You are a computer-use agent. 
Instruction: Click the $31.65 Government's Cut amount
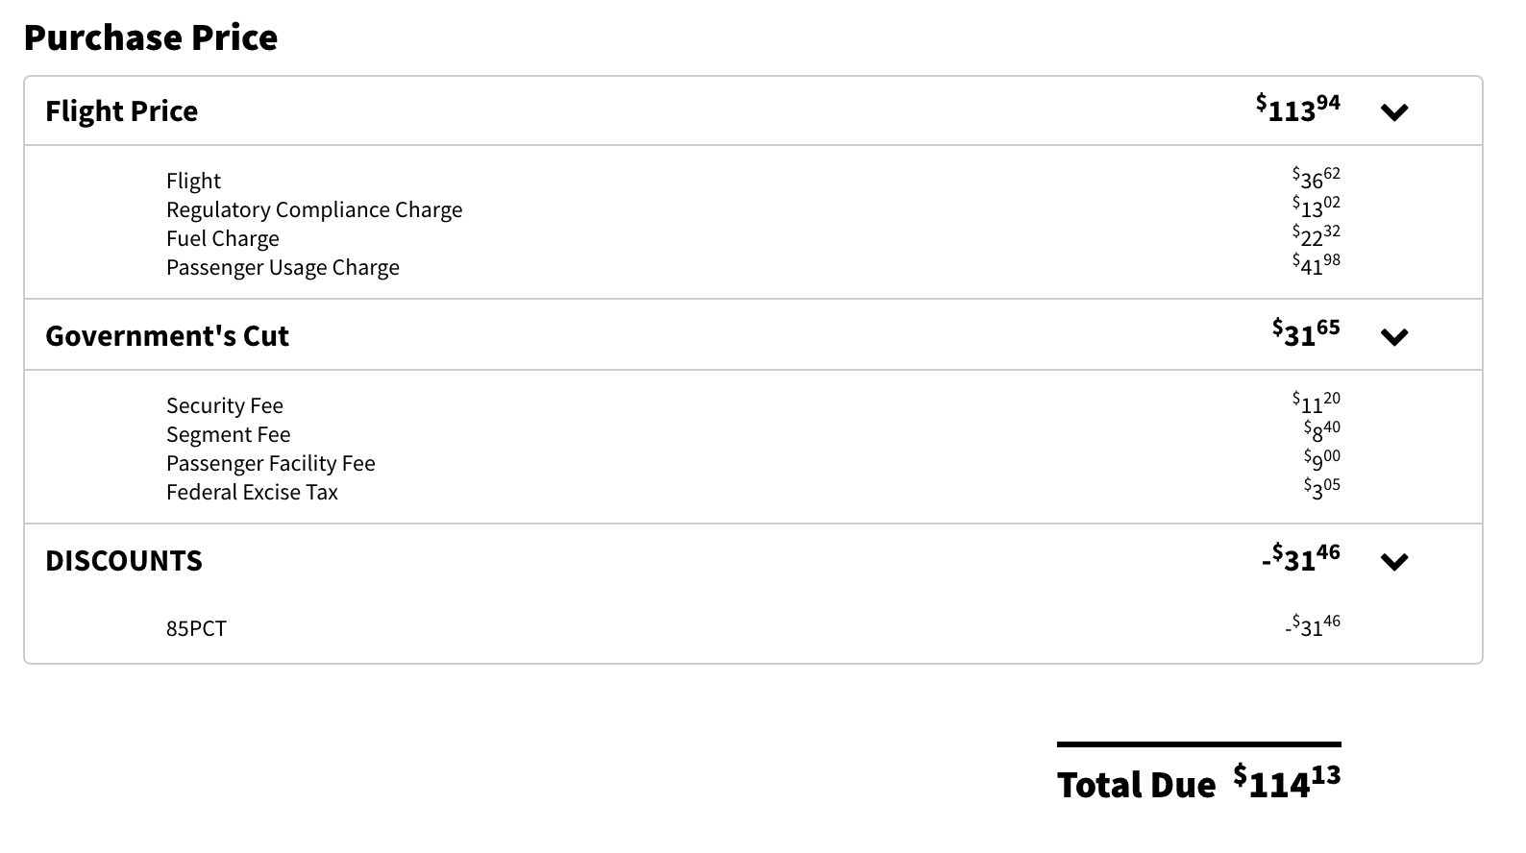tap(1304, 333)
